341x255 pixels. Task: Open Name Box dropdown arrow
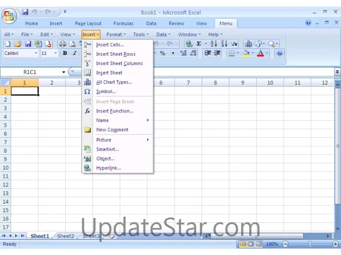pos(63,72)
